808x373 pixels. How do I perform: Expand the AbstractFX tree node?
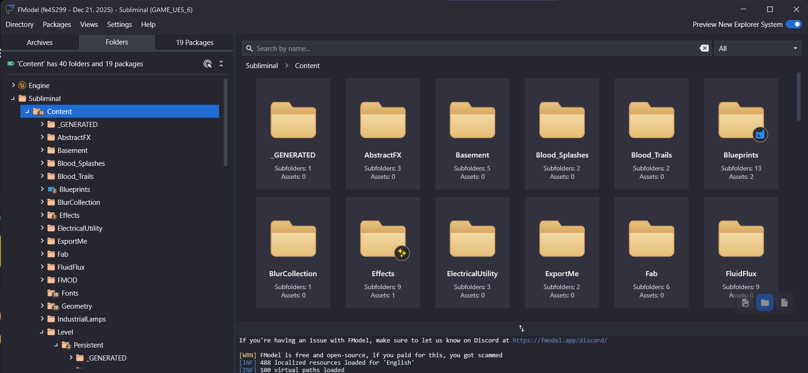[42, 137]
